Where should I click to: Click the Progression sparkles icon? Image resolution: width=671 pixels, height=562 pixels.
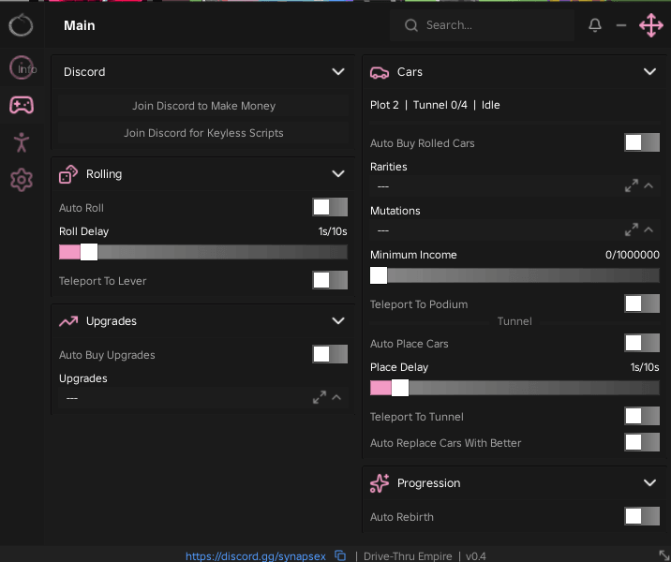point(380,483)
